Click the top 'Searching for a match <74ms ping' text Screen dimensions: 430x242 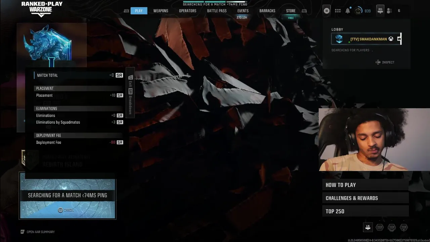click(215, 5)
